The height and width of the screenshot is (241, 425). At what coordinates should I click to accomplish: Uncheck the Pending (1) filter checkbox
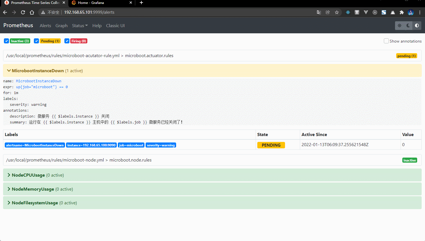pyautogui.click(x=36, y=41)
